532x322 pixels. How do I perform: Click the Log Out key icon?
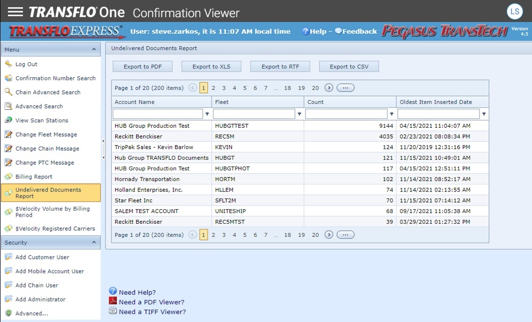8,64
